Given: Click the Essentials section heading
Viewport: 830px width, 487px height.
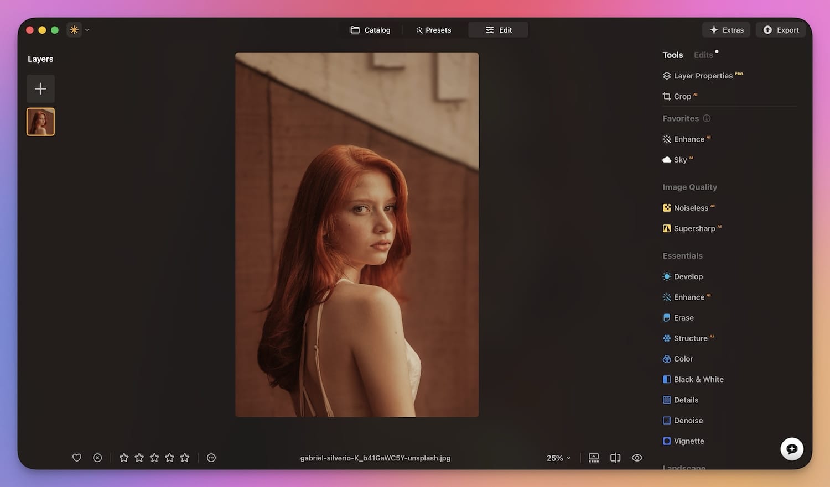Looking at the screenshot, I should (683, 256).
